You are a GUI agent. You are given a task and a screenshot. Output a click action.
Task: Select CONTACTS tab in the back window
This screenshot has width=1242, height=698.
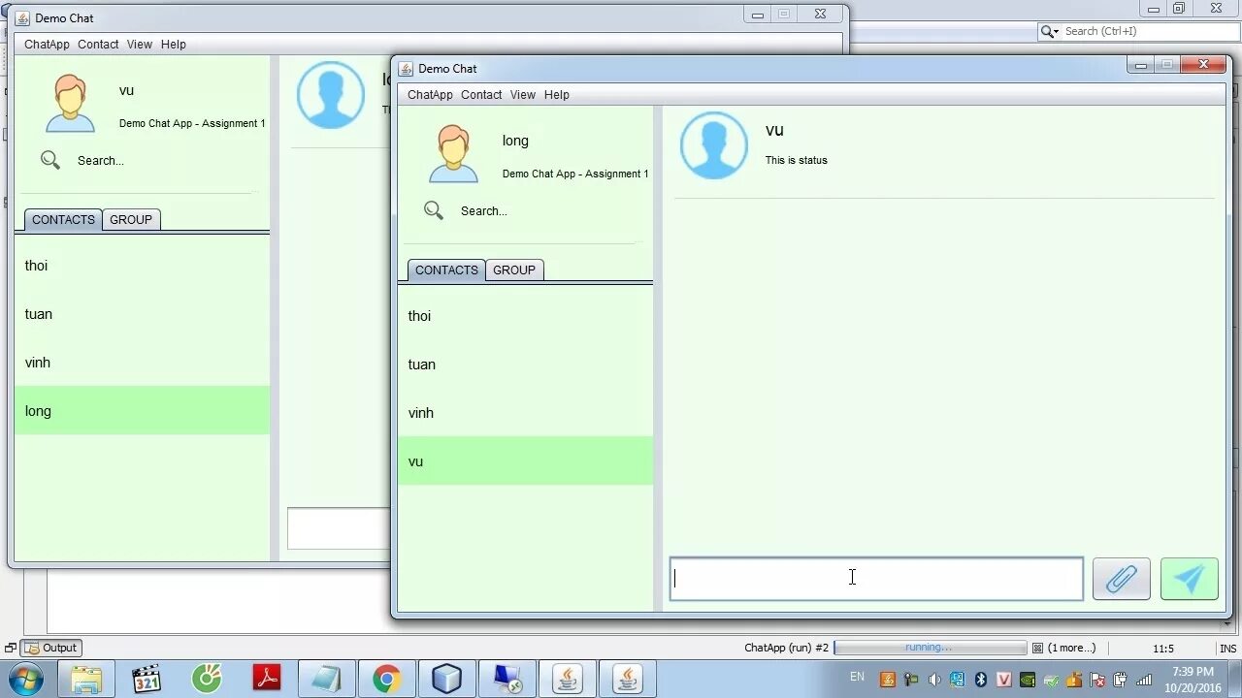point(63,220)
